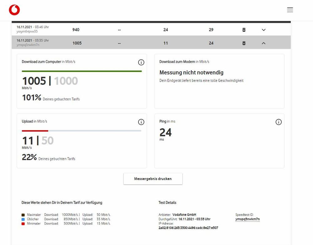Click ping value 29 in the 03:46 row
This screenshot has height=245, width=313.
coord(211,30)
